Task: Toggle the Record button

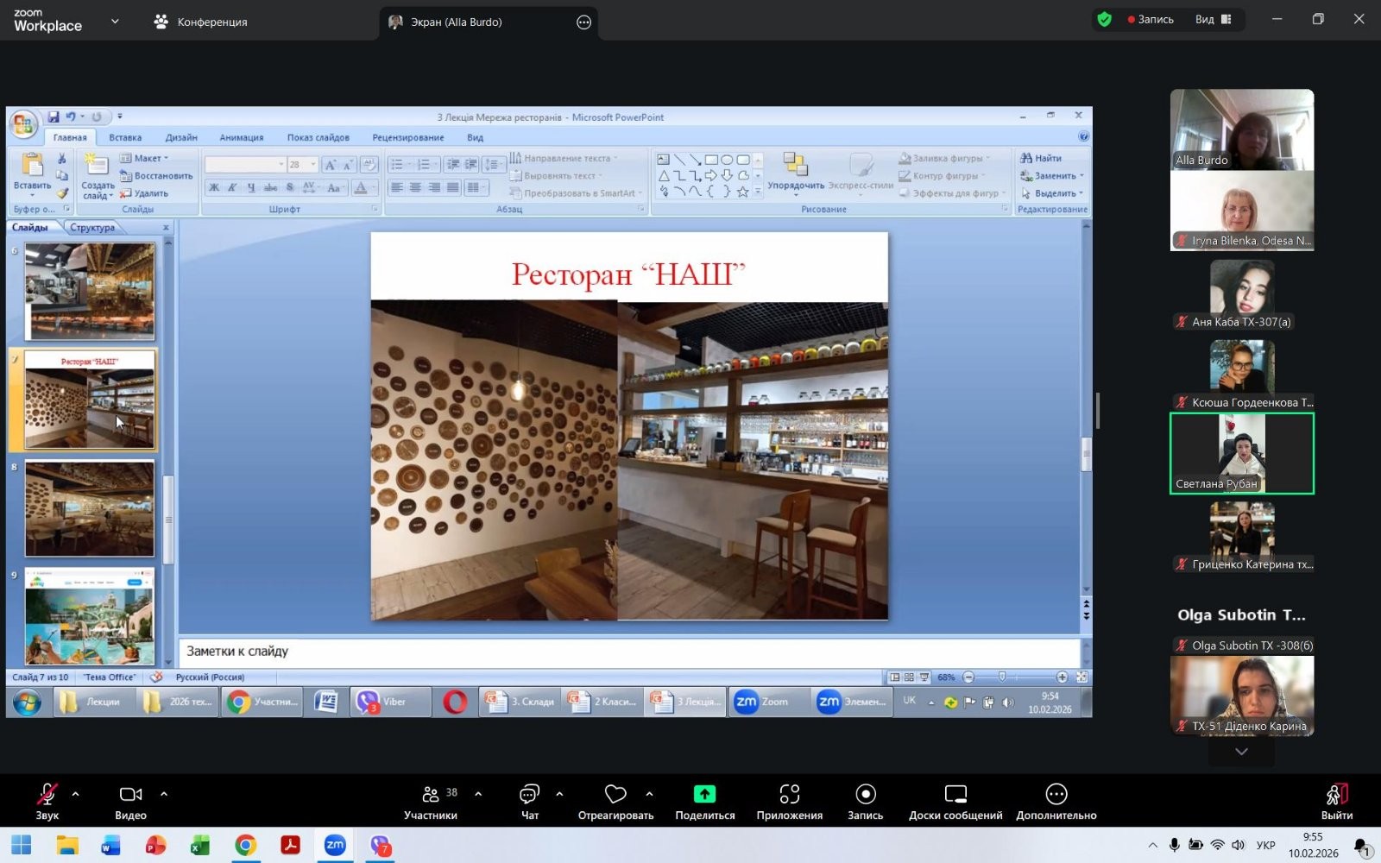Action: pos(865,794)
